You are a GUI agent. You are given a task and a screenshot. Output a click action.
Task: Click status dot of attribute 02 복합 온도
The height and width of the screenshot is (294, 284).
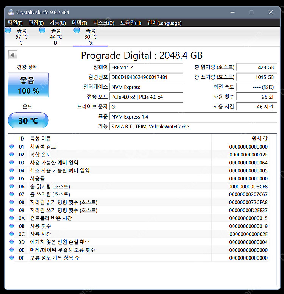(x=12, y=154)
